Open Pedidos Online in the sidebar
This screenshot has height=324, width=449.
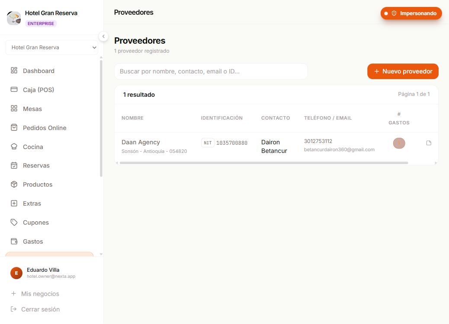pyautogui.click(x=45, y=128)
